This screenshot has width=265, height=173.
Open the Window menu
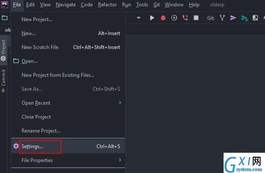174,5
